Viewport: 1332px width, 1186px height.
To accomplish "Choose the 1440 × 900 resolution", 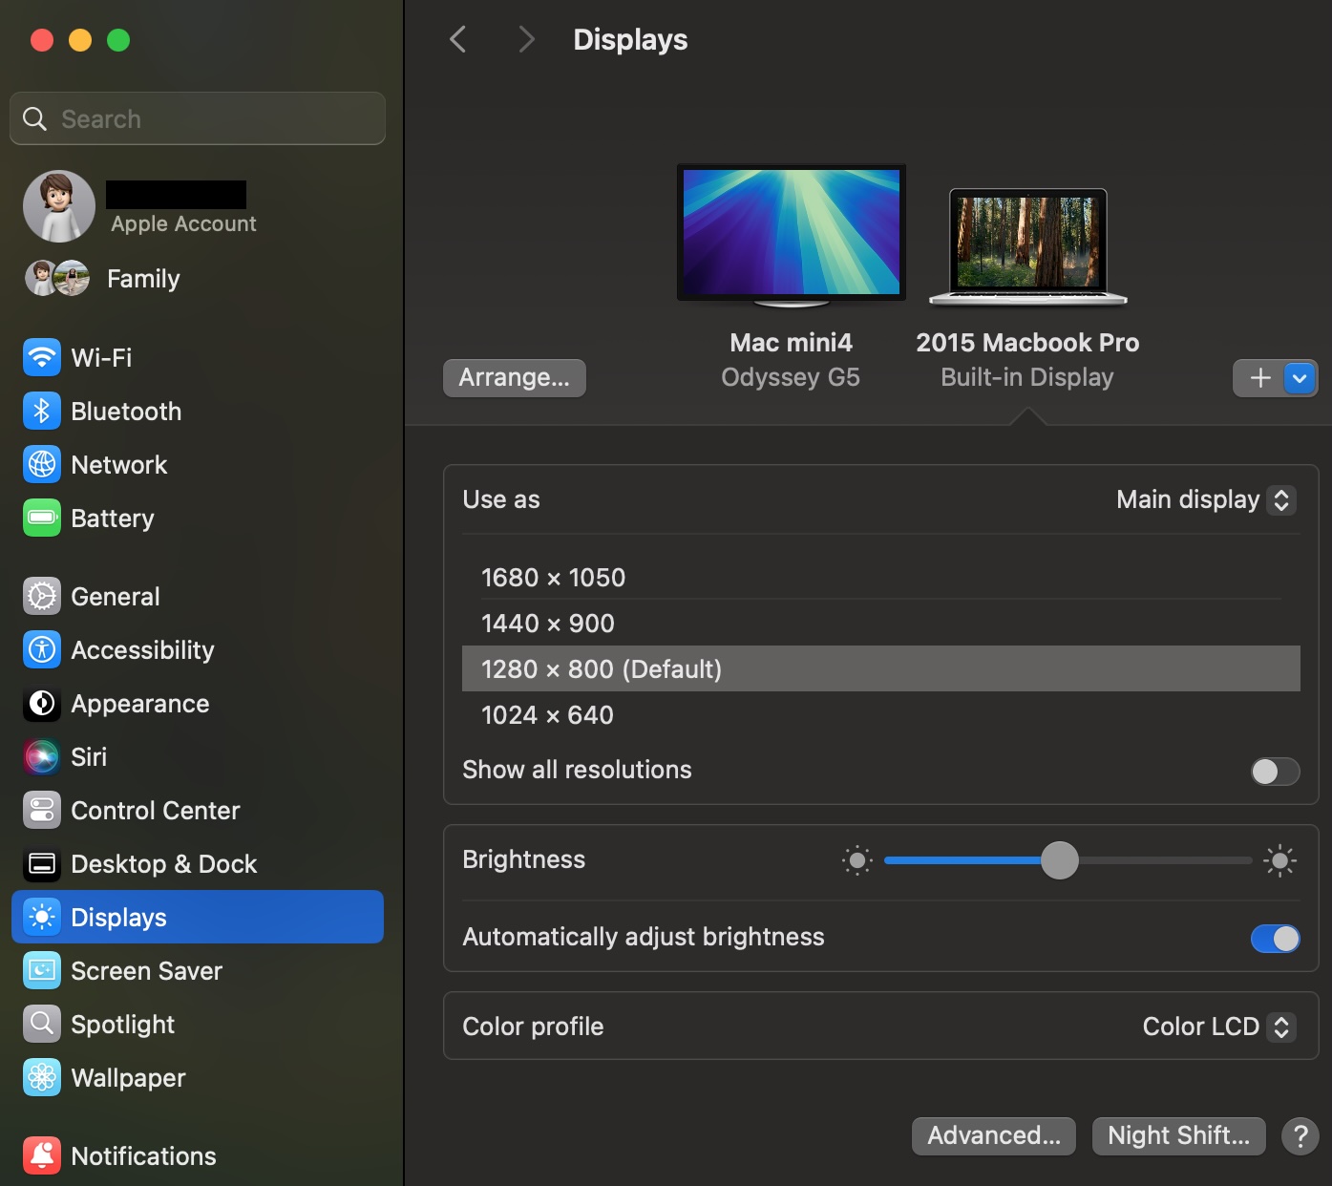I will click(880, 624).
